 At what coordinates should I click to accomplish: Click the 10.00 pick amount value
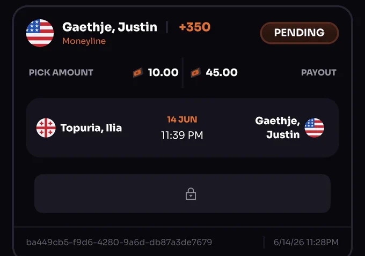coord(163,72)
